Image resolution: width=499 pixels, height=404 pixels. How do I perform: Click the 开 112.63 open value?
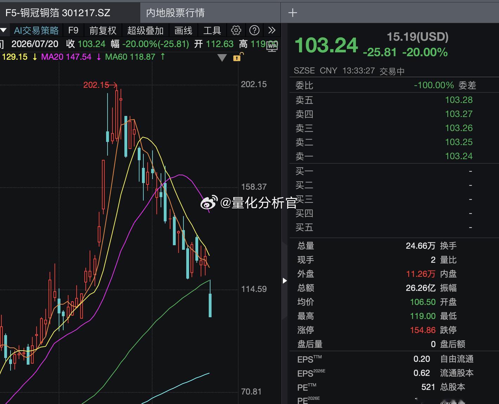tap(214, 44)
